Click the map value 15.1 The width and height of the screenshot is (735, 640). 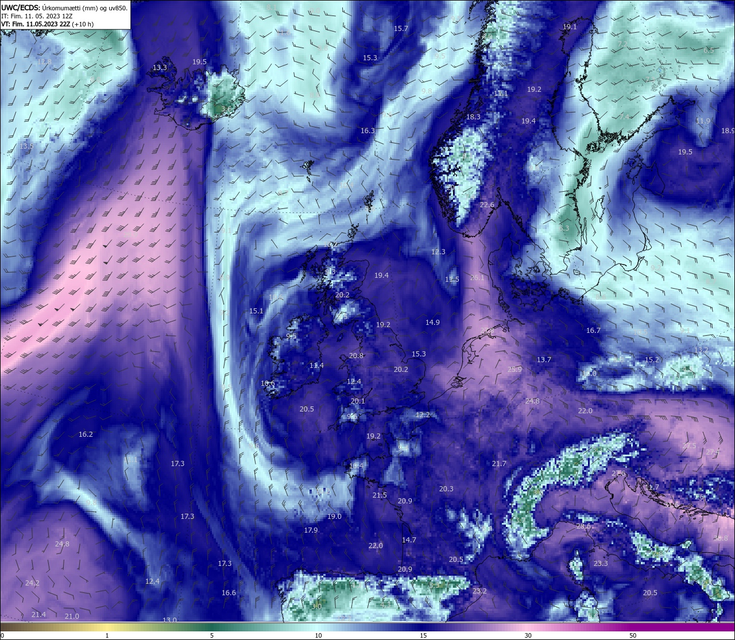tap(256, 311)
